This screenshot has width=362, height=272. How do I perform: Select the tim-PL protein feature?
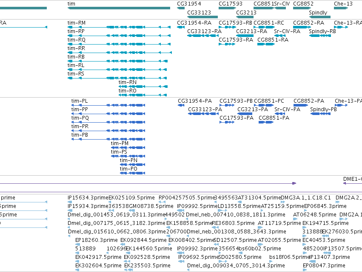(x=108, y=105)
